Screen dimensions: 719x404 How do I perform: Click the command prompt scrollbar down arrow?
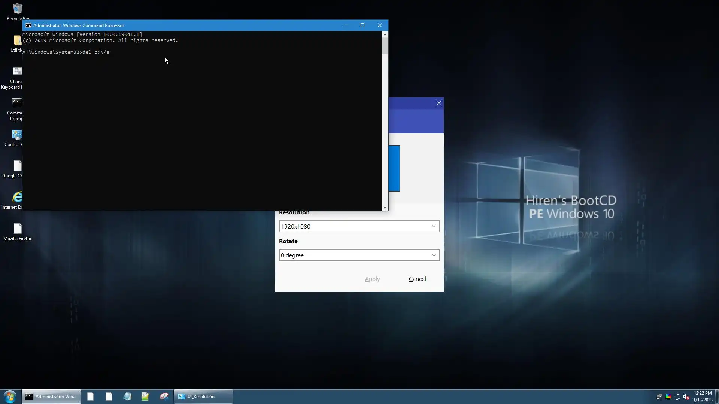coord(385,208)
